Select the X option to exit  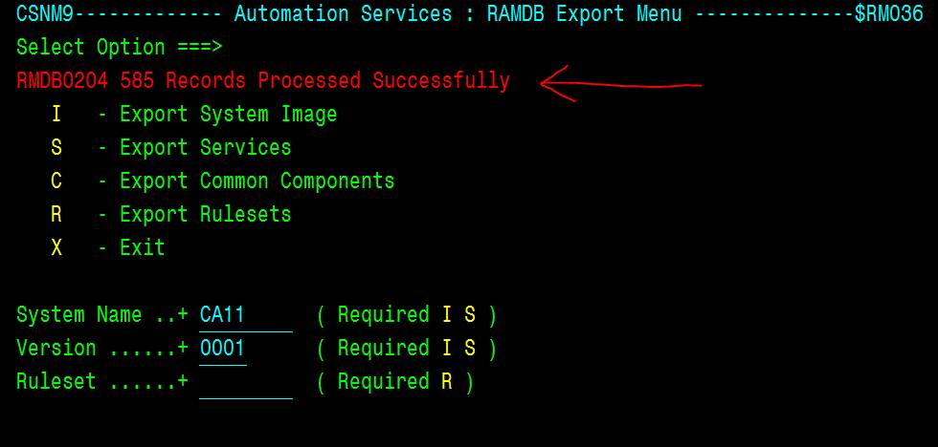coord(56,247)
